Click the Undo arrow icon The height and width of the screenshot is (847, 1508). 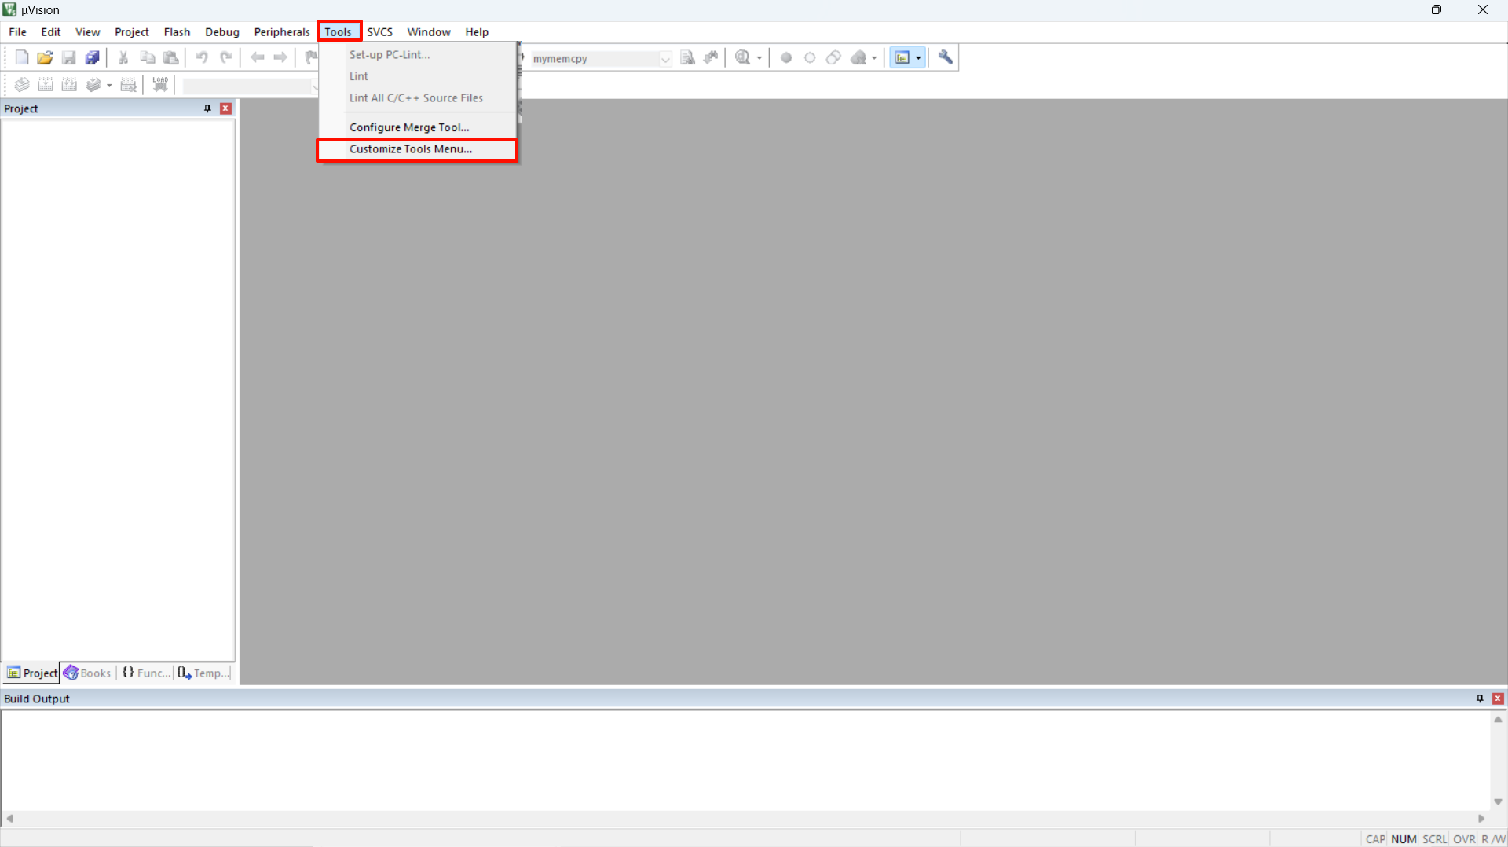coord(202,57)
